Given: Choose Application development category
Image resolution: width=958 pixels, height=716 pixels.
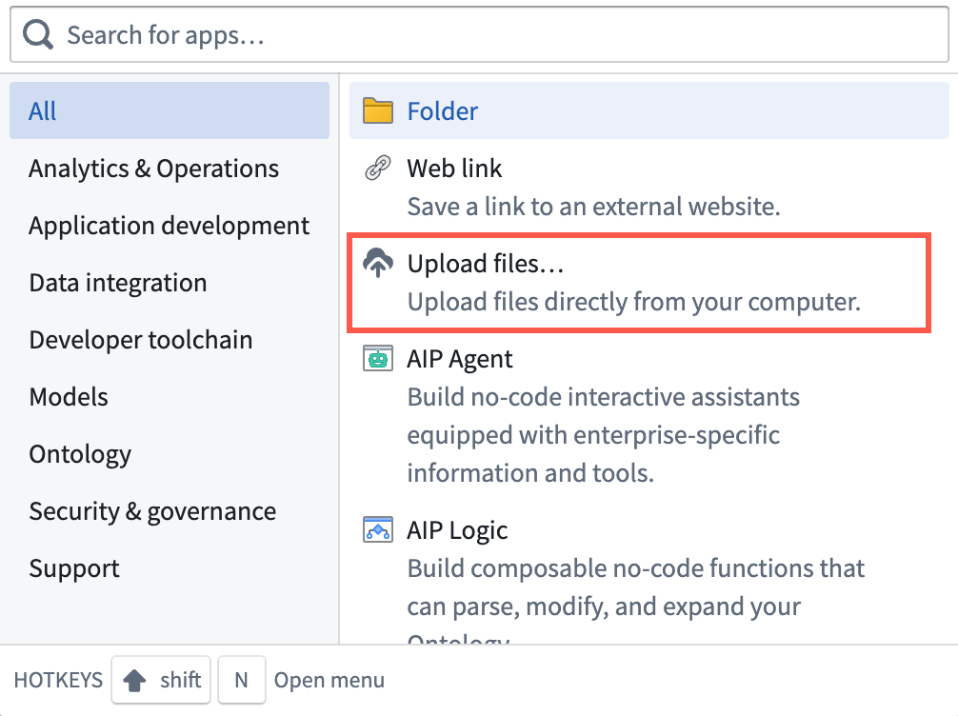Looking at the screenshot, I should 170,226.
